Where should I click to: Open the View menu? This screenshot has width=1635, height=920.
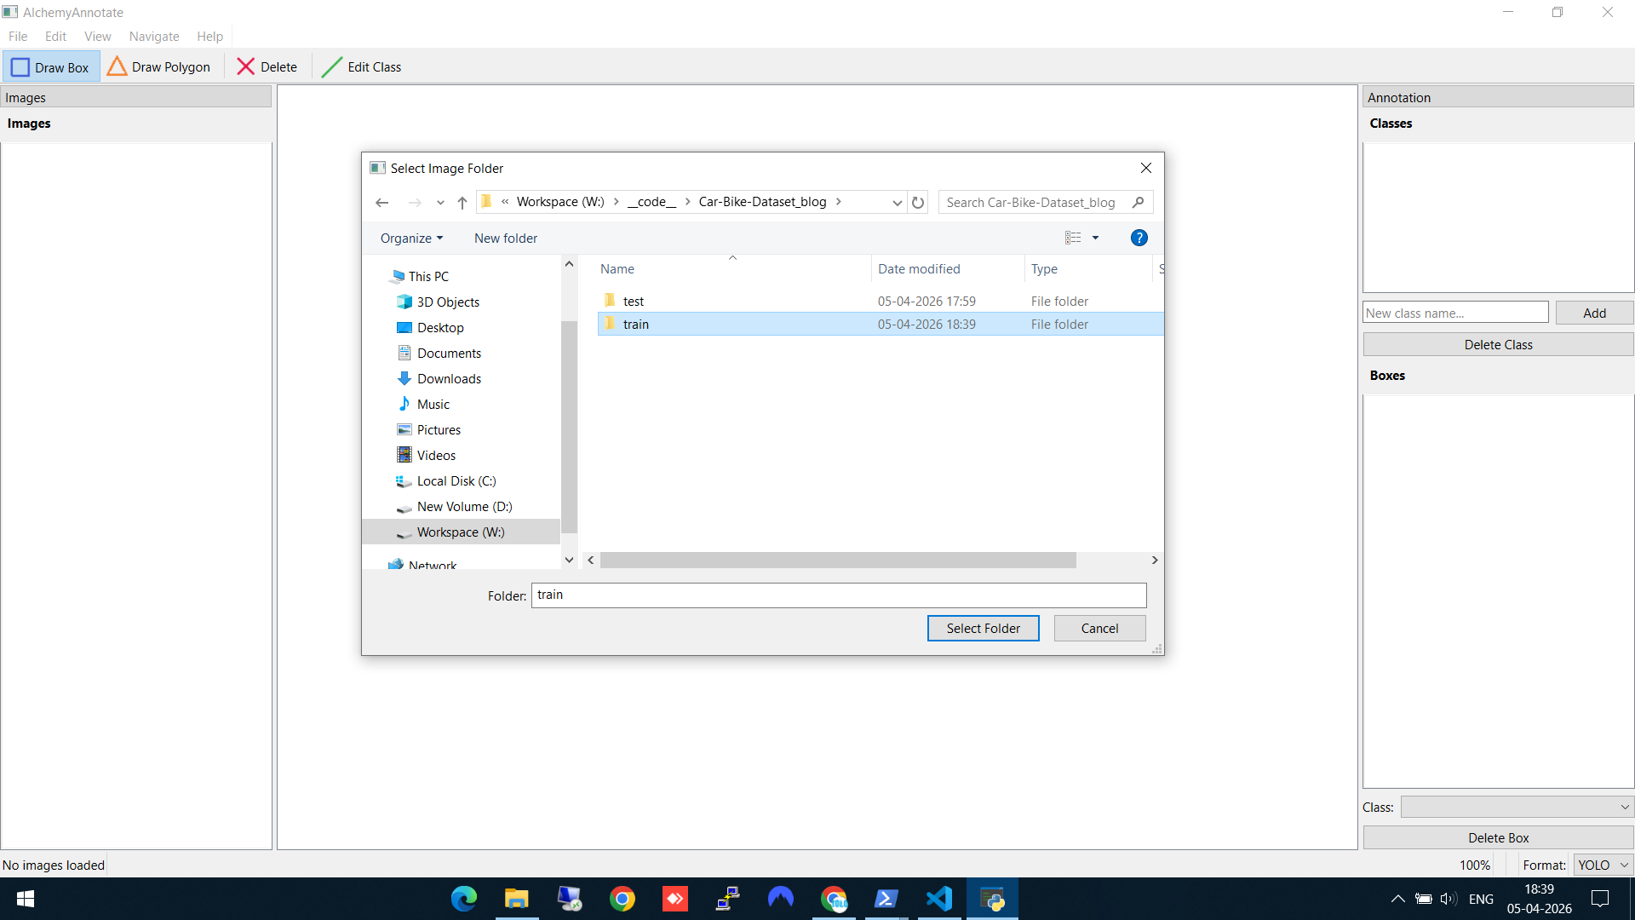click(x=97, y=36)
